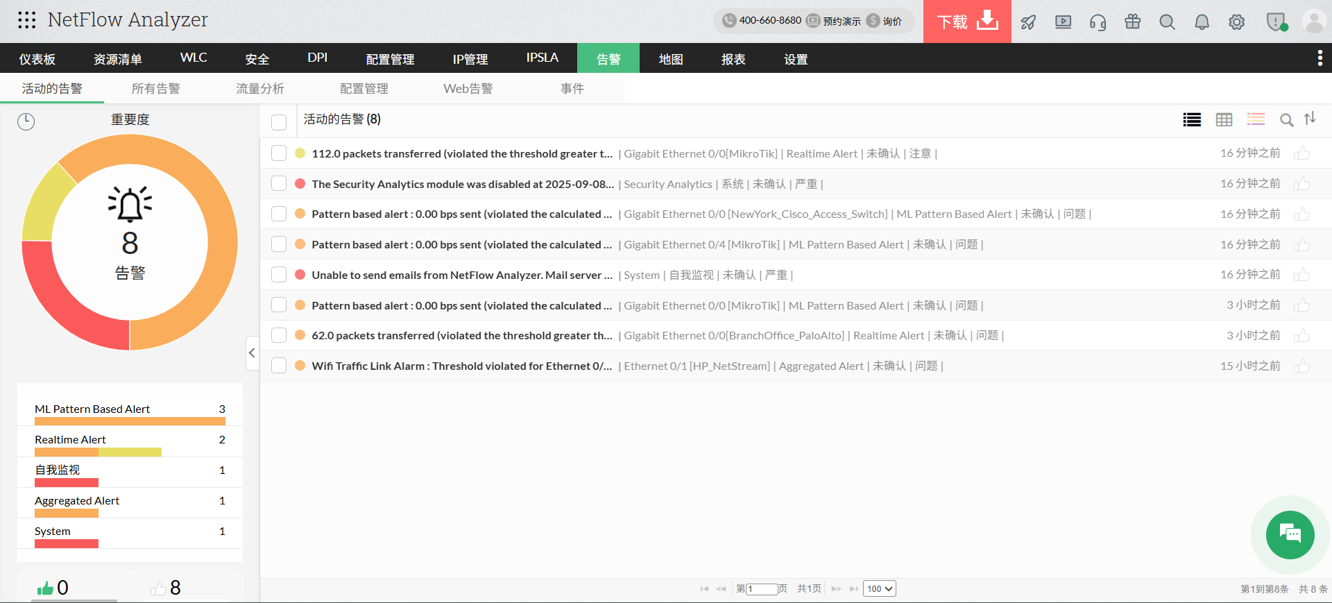The width and height of the screenshot is (1332, 603).
Task: Click the headset support icon
Action: pos(1098,22)
